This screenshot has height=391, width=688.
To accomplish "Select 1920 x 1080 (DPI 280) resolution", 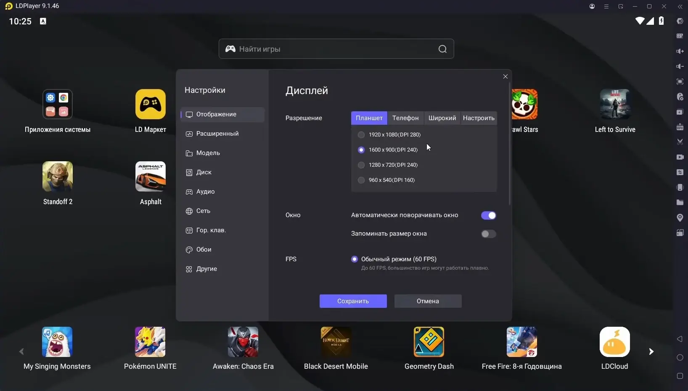I will pyautogui.click(x=361, y=135).
